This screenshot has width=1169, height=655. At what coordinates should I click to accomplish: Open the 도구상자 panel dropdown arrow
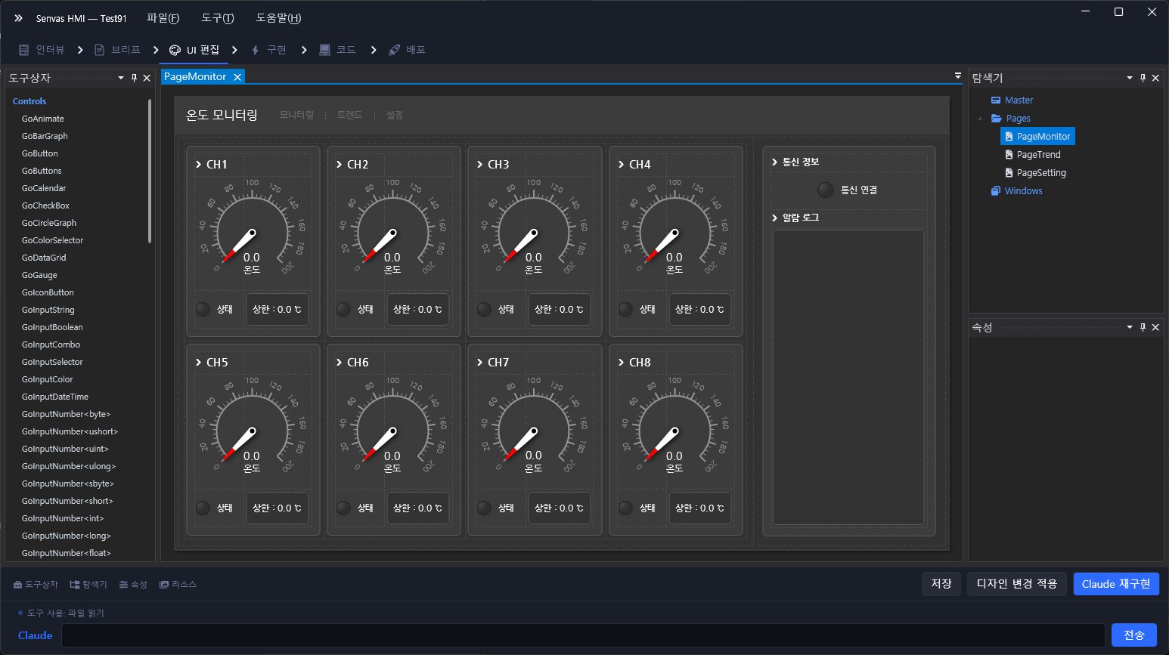tap(121, 78)
